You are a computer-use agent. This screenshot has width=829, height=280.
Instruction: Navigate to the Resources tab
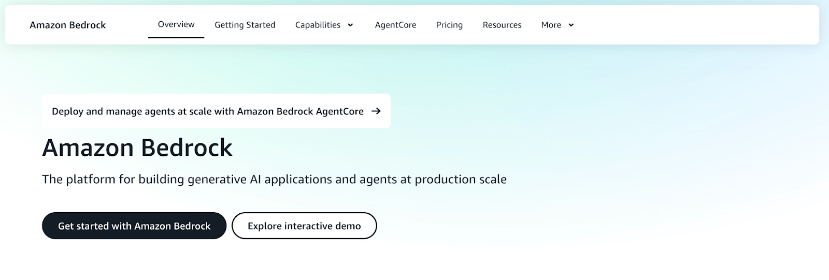tap(502, 25)
